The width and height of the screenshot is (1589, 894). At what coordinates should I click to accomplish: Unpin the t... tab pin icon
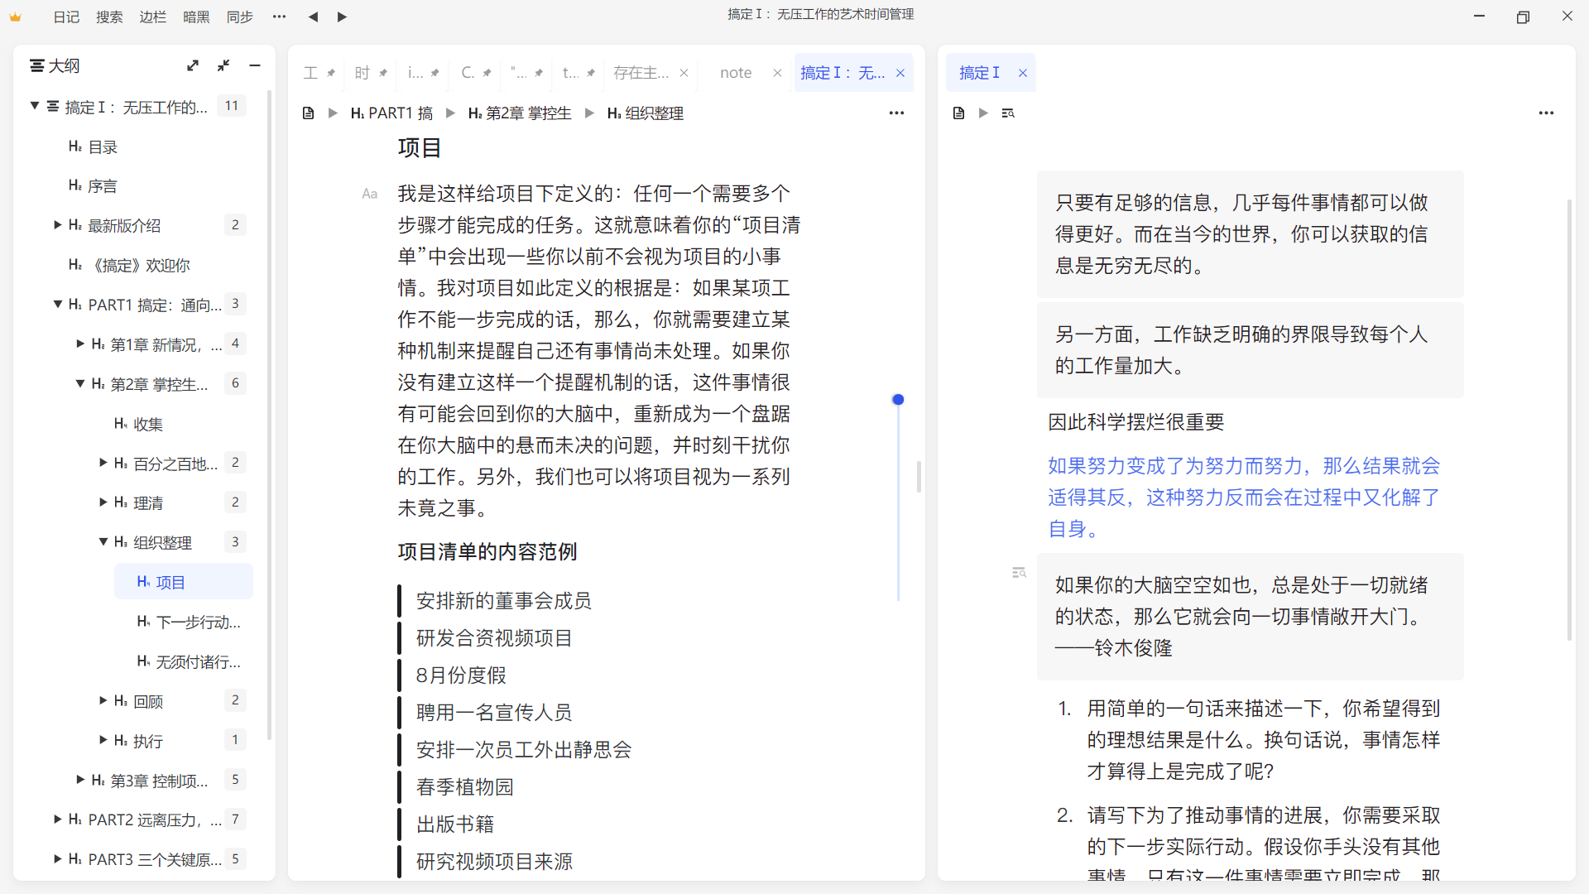[591, 73]
